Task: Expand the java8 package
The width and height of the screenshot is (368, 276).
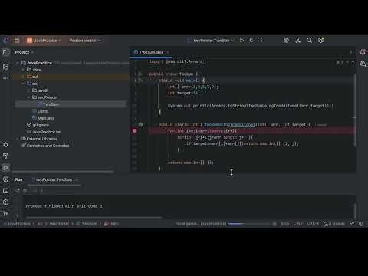Action: (x=28, y=90)
